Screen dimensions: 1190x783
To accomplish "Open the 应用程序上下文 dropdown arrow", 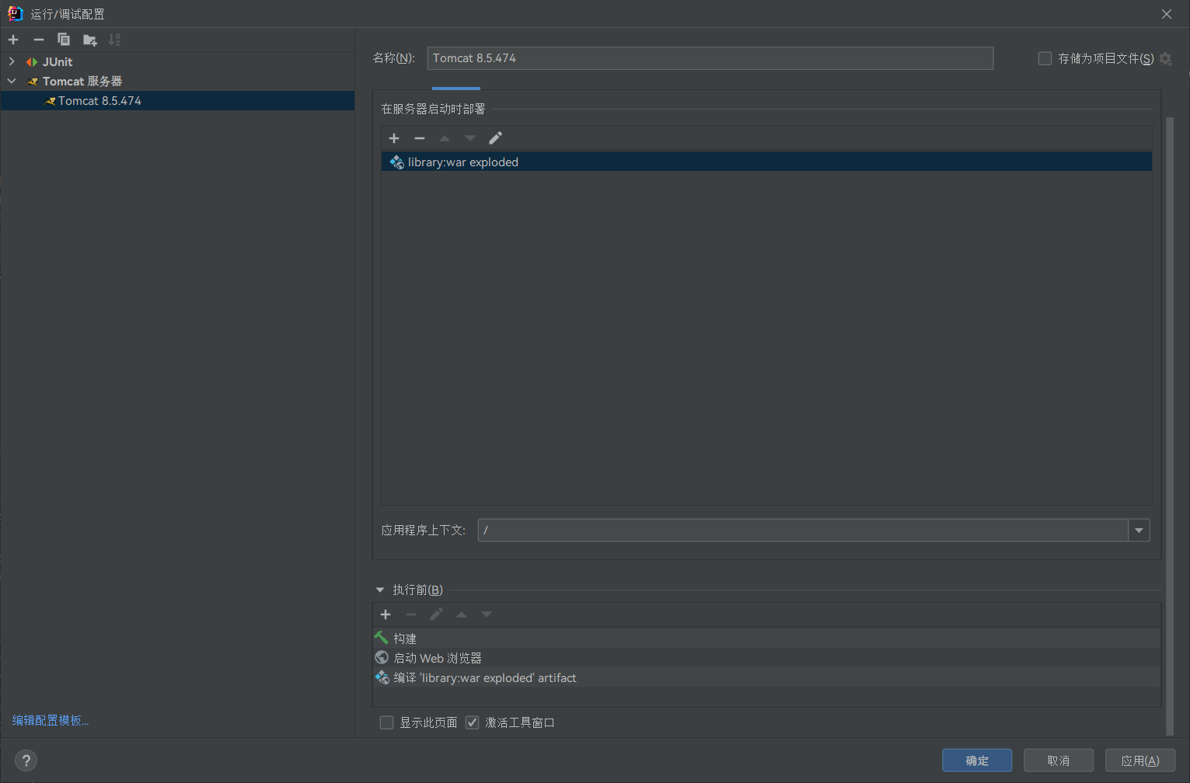I will 1139,531.
